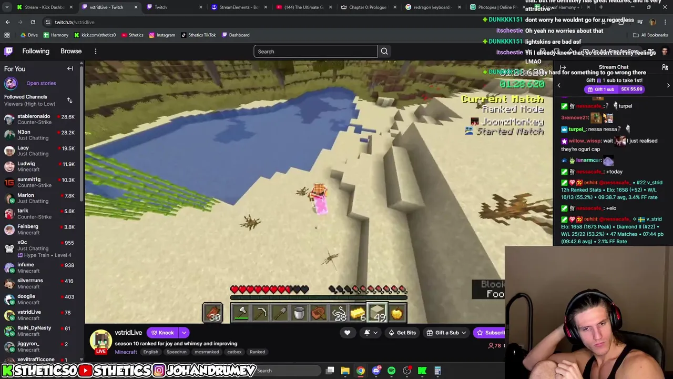
Task: Open the Sthetics TikTok bookmark
Action: click(198, 35)
